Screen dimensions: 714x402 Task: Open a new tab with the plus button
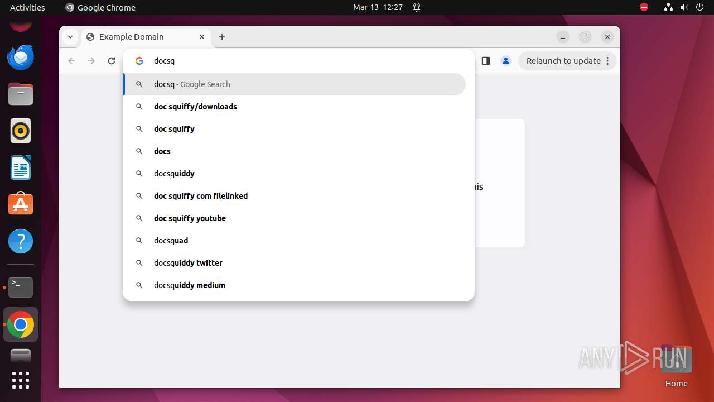pyautogui.click(x=222, y=37)
